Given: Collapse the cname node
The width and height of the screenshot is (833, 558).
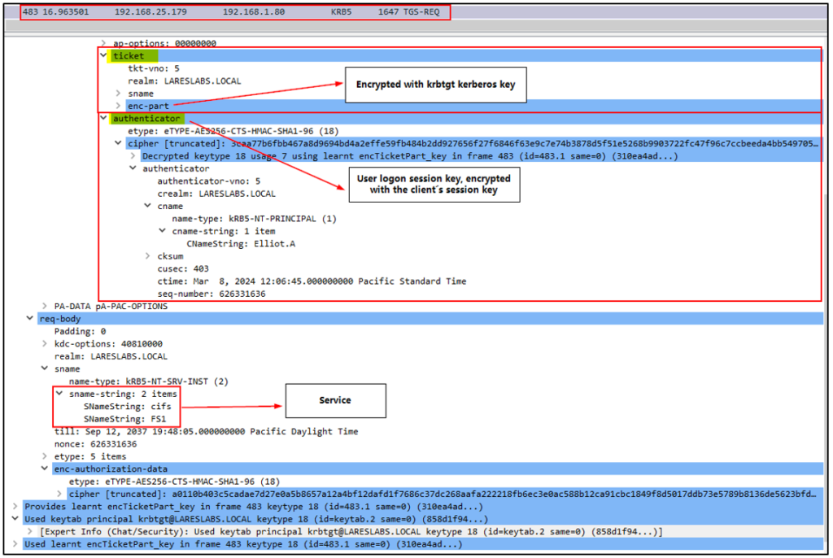Looking at the screenshot, I should (x=148, y=206).
